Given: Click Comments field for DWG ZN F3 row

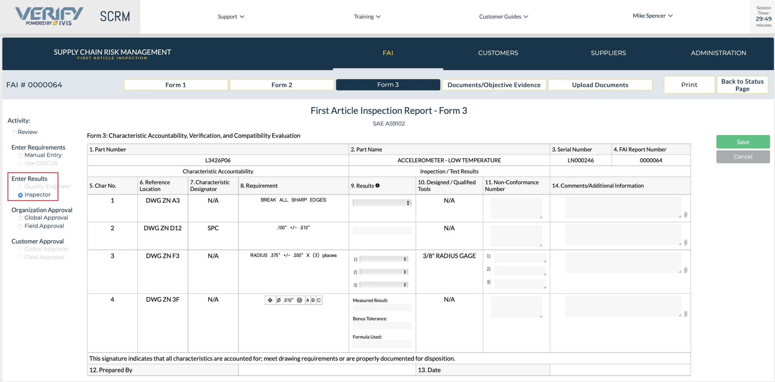Looking at the screenshot, I should tap(623, 262).
